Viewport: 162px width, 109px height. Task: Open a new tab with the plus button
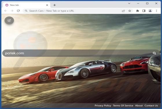coord(55,5)
